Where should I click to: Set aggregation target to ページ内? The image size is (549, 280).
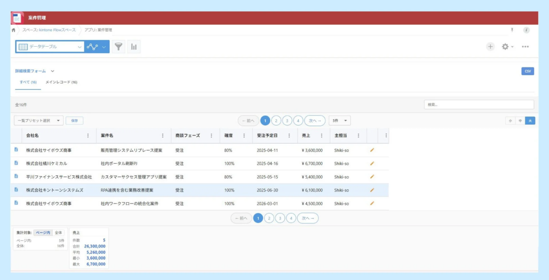click(x=43, y=233)
